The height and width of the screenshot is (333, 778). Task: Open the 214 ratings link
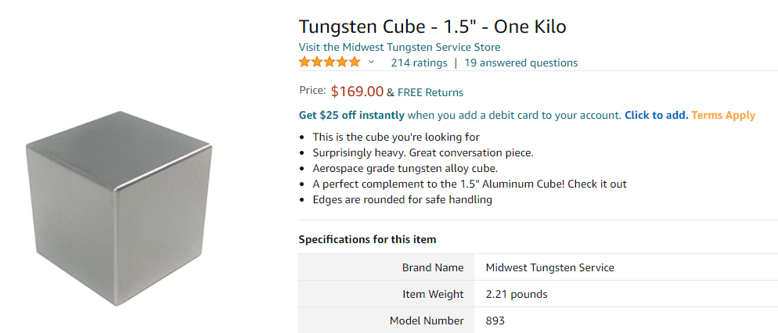tap(419, 63)
